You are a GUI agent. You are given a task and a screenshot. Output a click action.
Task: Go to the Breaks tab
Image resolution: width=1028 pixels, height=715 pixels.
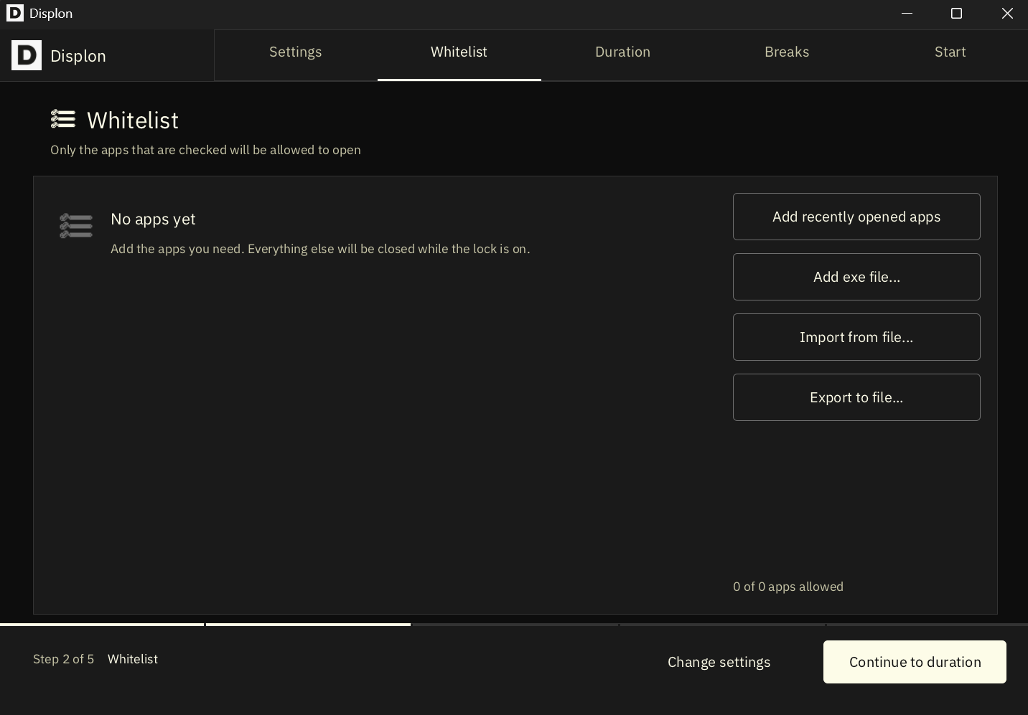click(x=787, y=55)
